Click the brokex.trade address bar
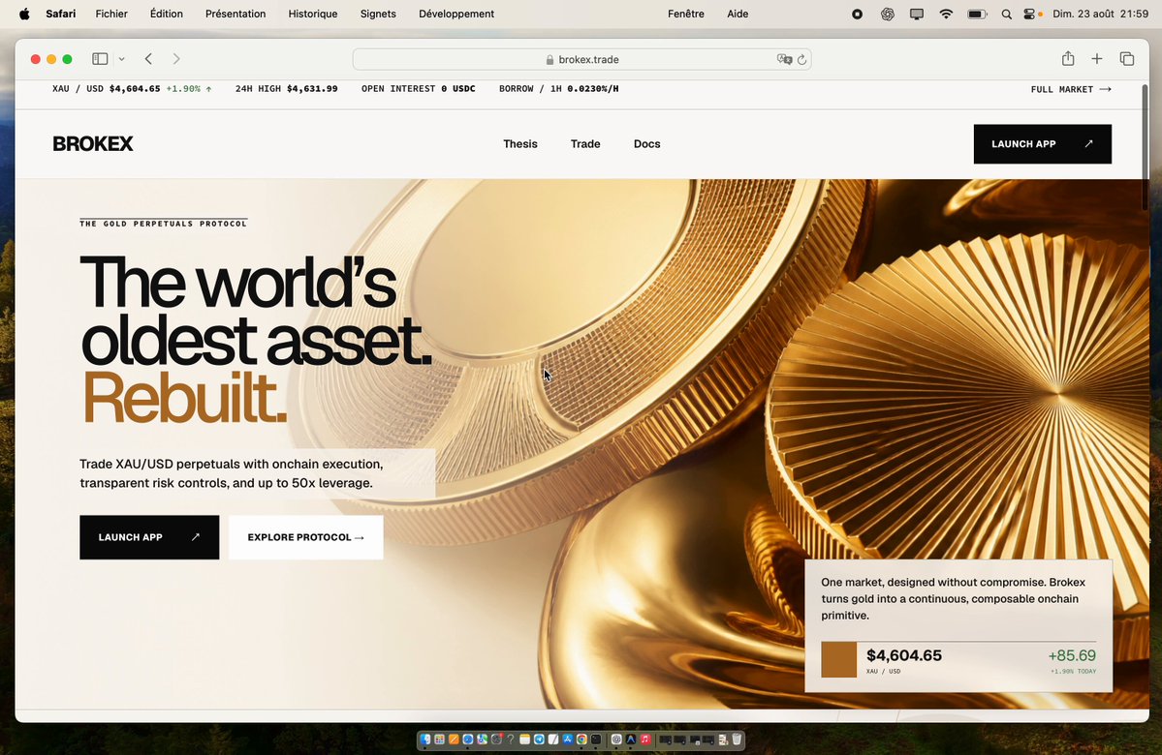 click(581, 59)
